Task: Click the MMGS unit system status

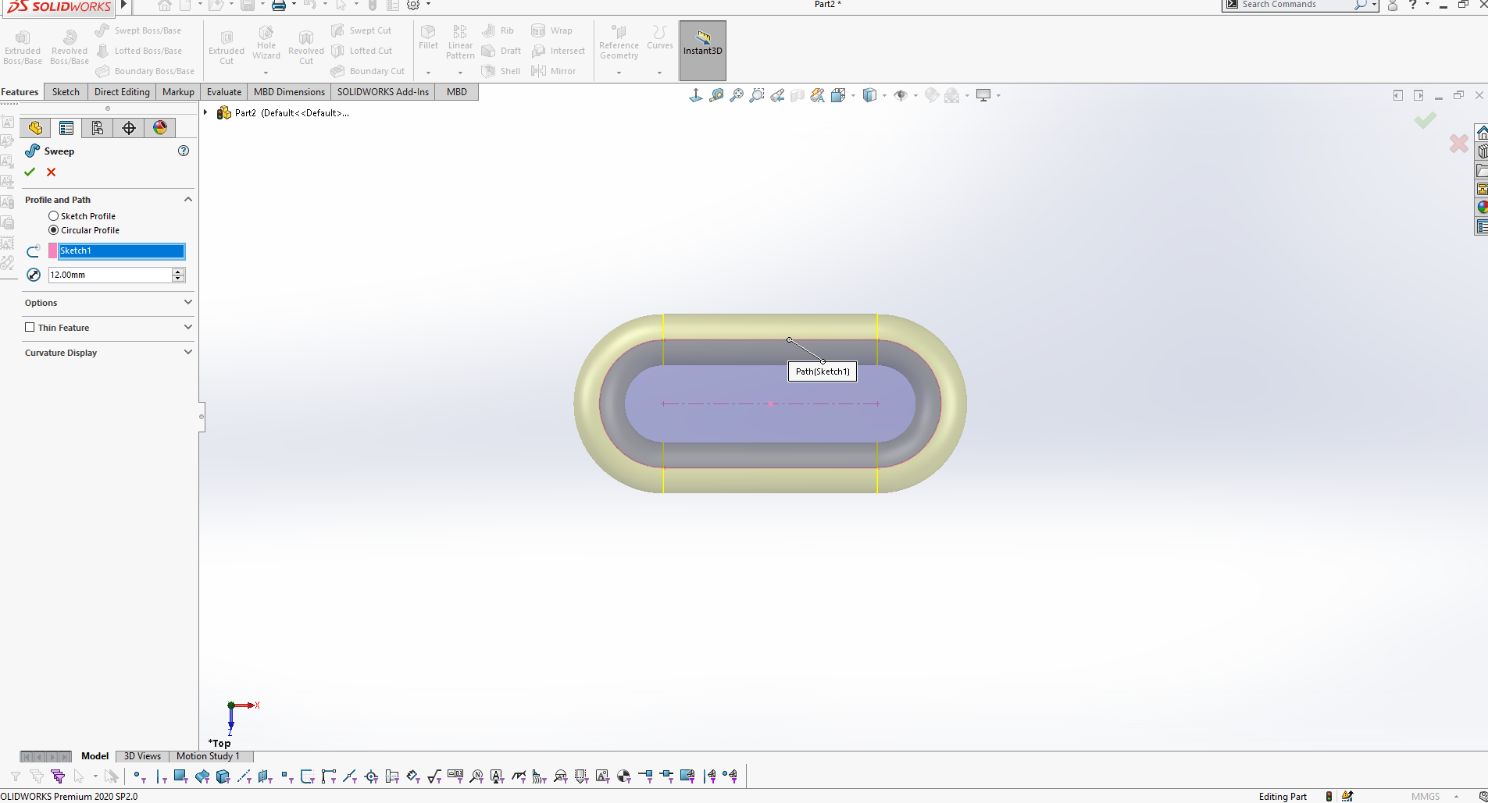Action: (x=1426, y=797)
